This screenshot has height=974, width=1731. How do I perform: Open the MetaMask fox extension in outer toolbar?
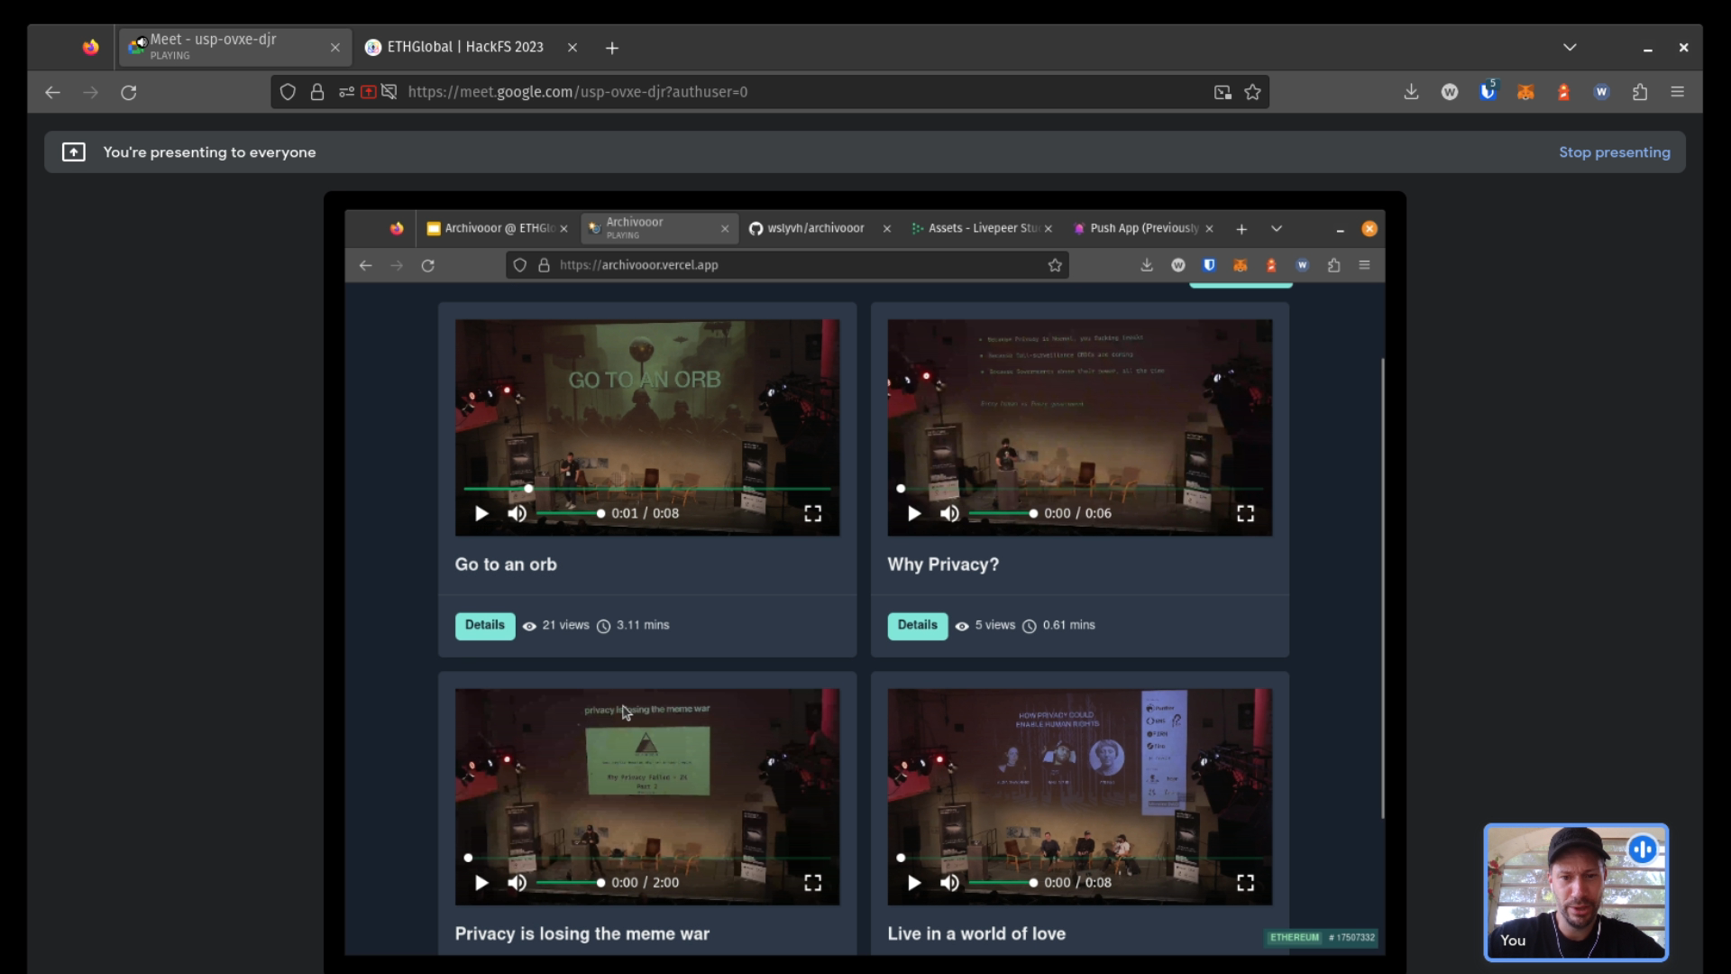click(x=1525, y=92)
